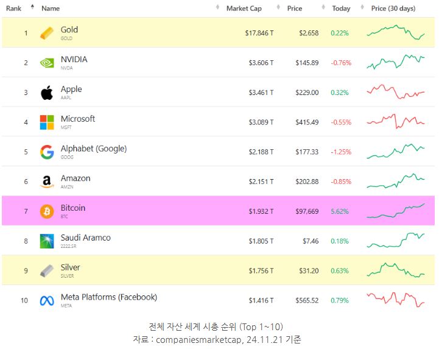The width and height of the screenshot is (439, 349).
Task: Click the Google G logo icon
Action: point(47,152)
